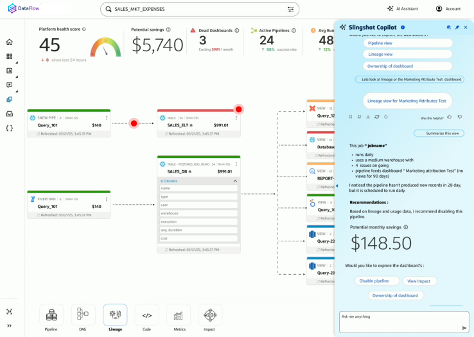Open the inbox tray icon in sidebar
This screenshot has width=474, height=337.
10,114
